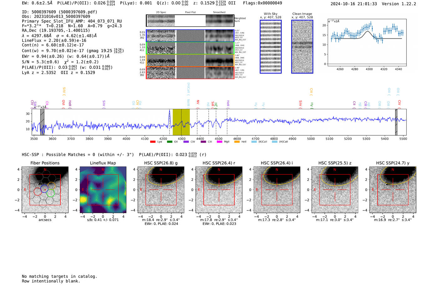Viewport: 438px width, 298px height.
Task: Click the Smoothed column header
Action: point(219,13)
